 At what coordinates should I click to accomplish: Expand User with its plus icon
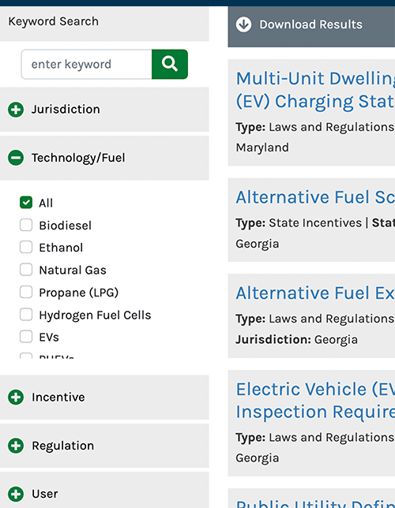pyautogui.click(x=16, y=494)
